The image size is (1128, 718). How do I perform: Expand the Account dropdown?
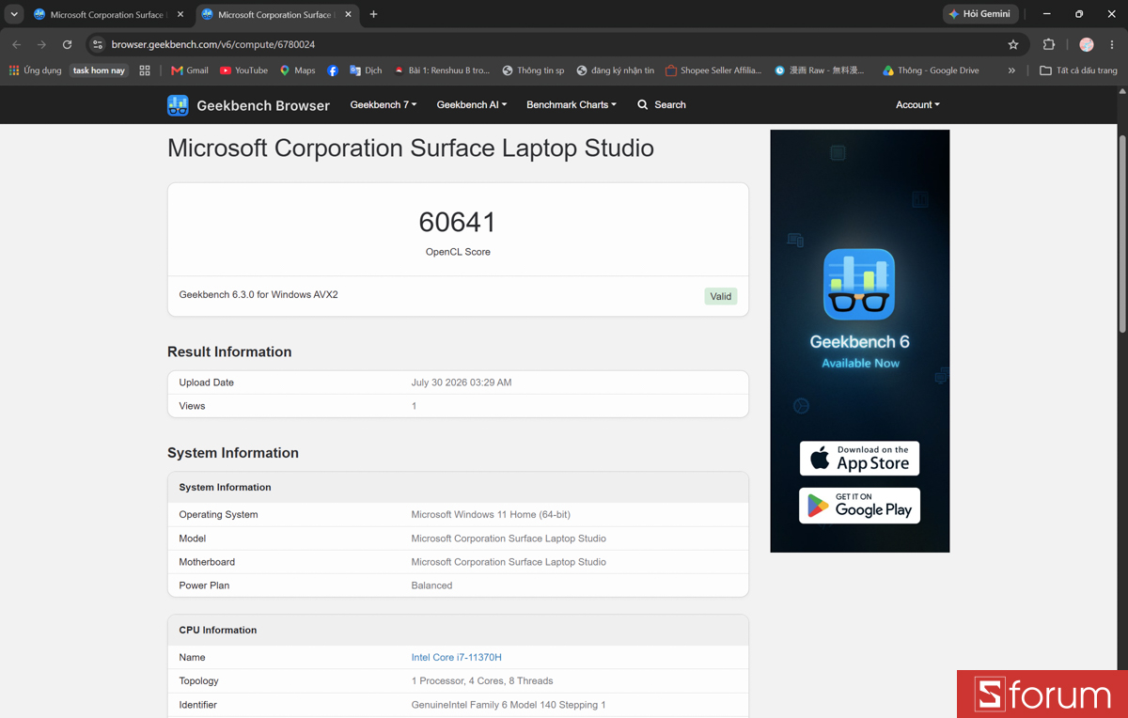[x=917, y=104]
